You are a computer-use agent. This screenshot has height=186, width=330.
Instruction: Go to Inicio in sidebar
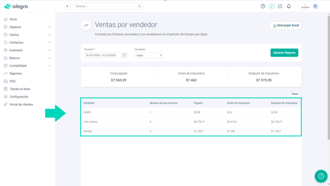[x=13, y=19]
